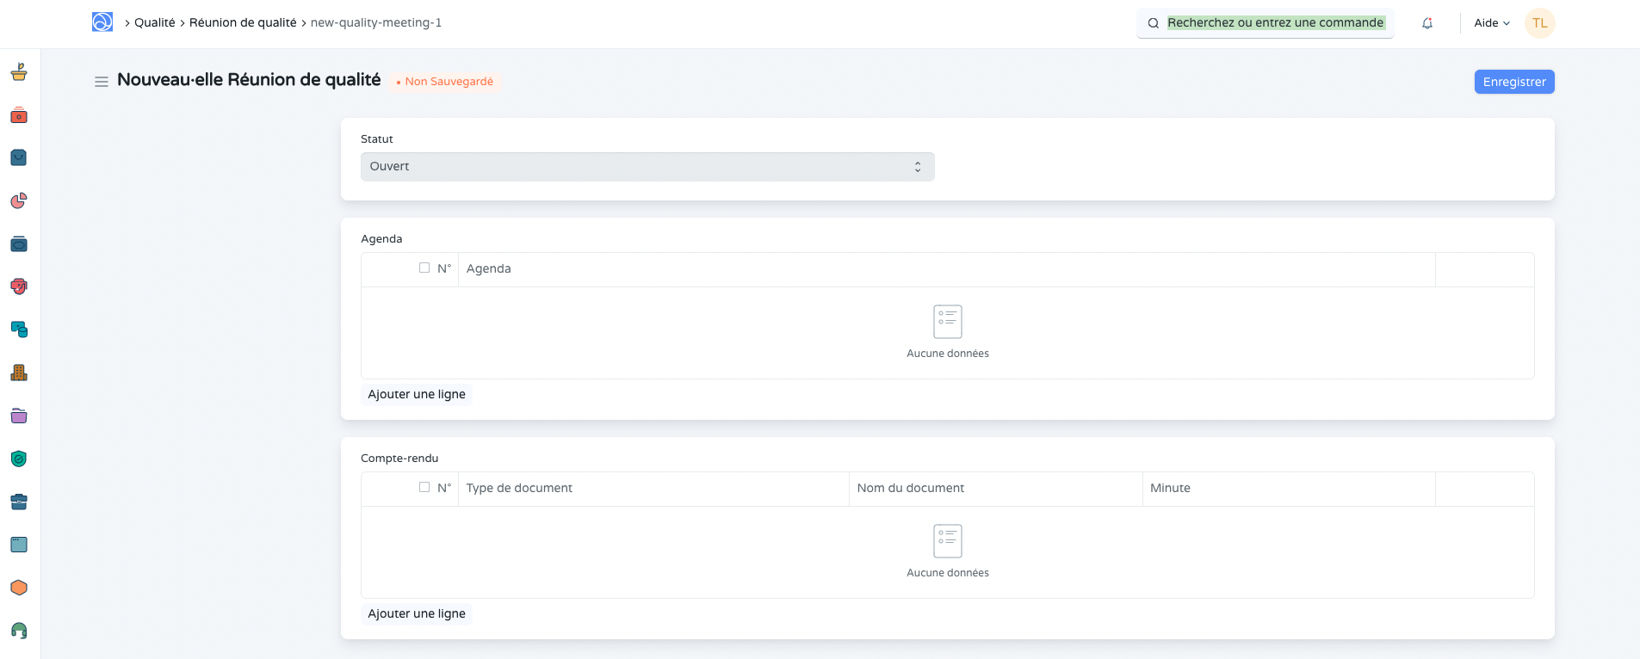Click the Enregistrer button
Screen dimensions: 1640x659
(x=1513, y=82)
